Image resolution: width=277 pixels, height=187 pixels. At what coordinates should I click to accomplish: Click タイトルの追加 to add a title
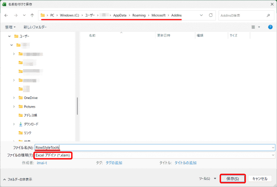186,163
